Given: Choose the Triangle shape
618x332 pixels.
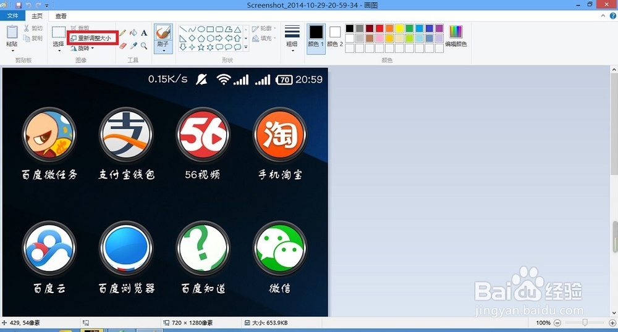Looking at the screenshot, I should point(237,29).
